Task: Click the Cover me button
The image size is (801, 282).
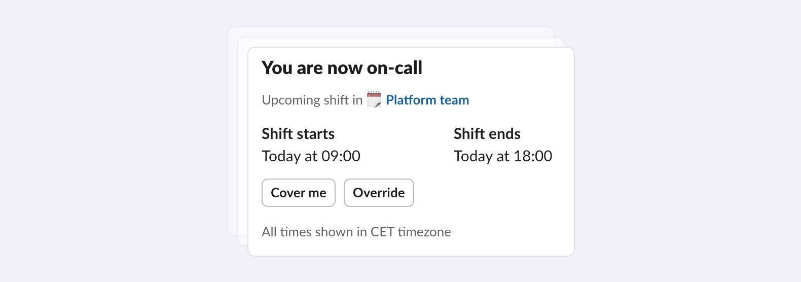Action: pyautogui.click(x=298, y=193)
